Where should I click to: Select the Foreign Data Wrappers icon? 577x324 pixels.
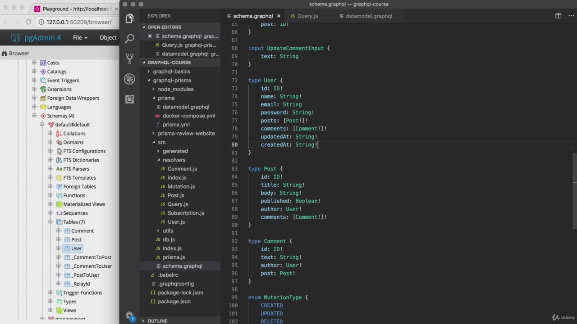[x=43, y=98]
